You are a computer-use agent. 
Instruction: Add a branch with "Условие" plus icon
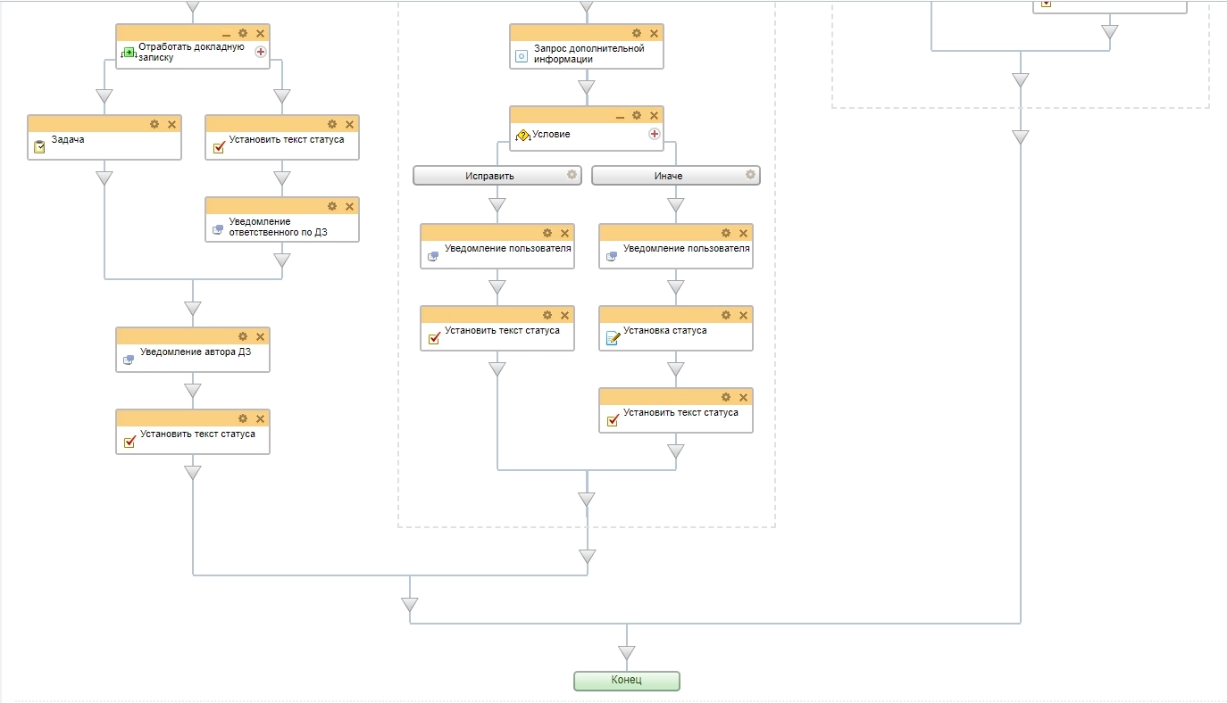(654, 134)
